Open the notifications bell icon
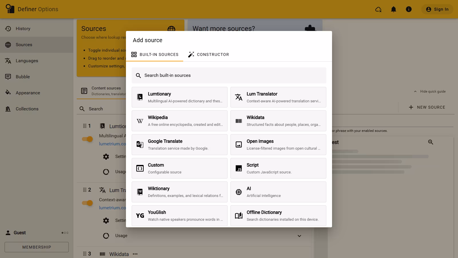This screenshot has width=458, height=258. pyautogui.click(x=394, y=9)
